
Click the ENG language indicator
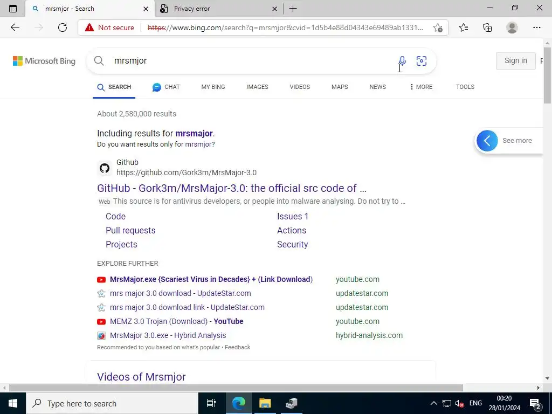click(475, 403)
